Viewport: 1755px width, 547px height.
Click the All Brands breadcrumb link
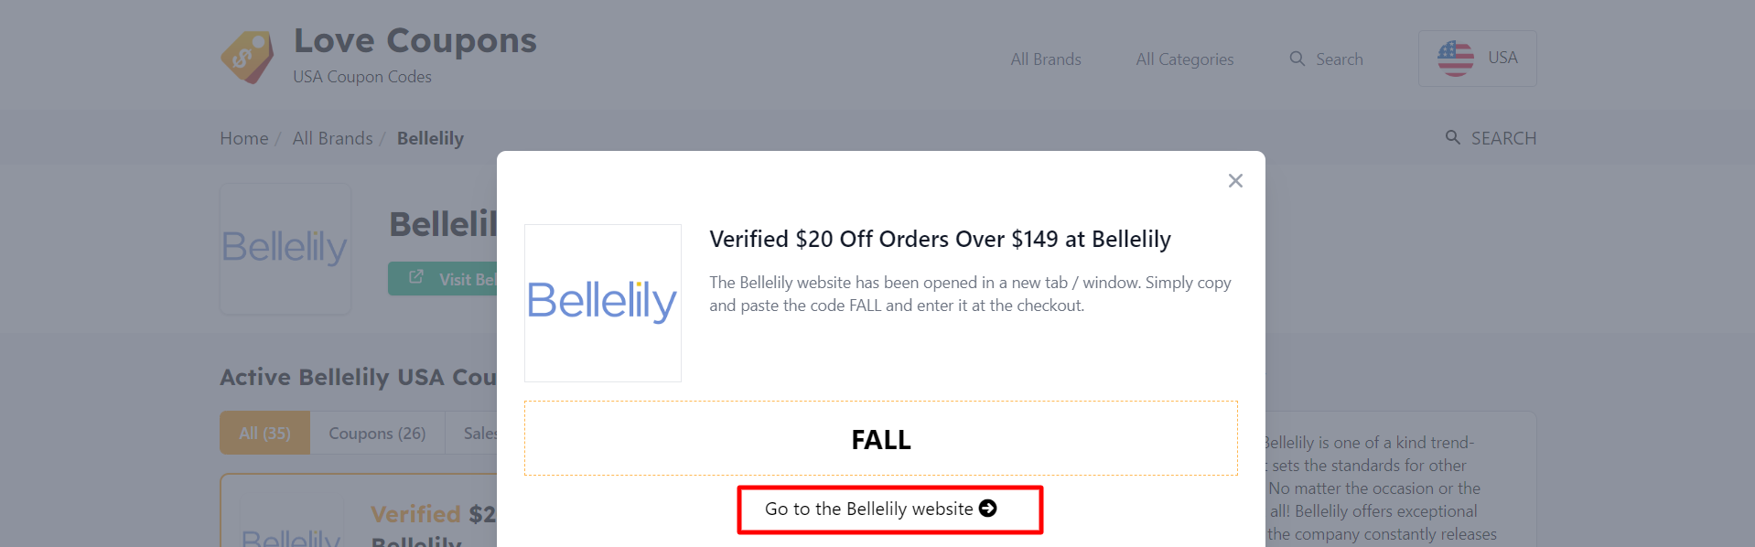click(x=333, y=138)
